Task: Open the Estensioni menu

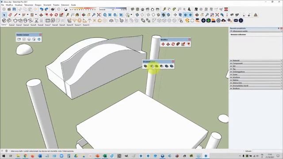Action: [65, 5]
